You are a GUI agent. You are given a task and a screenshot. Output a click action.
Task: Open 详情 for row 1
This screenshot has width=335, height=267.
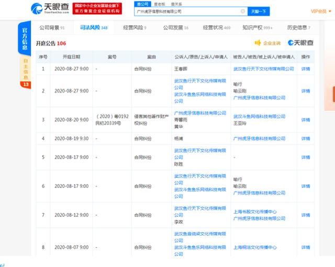[x=306, y=69]
